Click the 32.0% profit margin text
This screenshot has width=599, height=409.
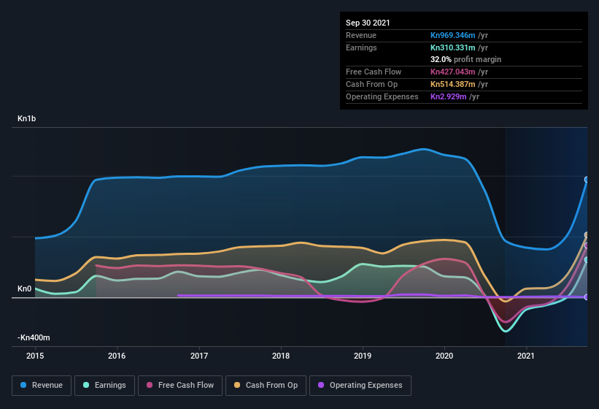point(465,59)
